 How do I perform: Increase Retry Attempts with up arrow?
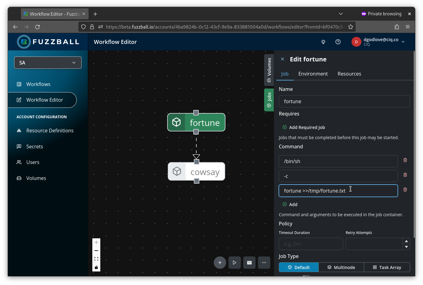[x=406, y=241]
